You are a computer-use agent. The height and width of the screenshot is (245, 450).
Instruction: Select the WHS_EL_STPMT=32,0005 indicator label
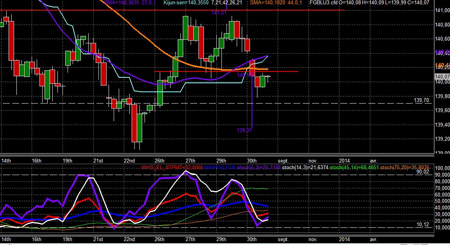[172, 167]
